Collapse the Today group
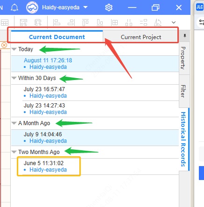 [x=14, y=49]
